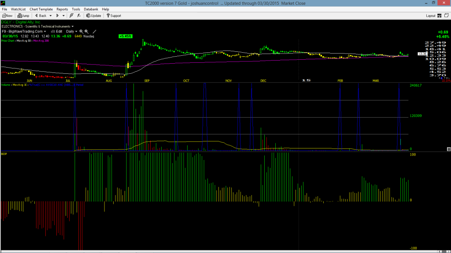Click the cascade windows icon beside Layout
The width and height of the screenshot is (451, 253).
coord(447,15)
